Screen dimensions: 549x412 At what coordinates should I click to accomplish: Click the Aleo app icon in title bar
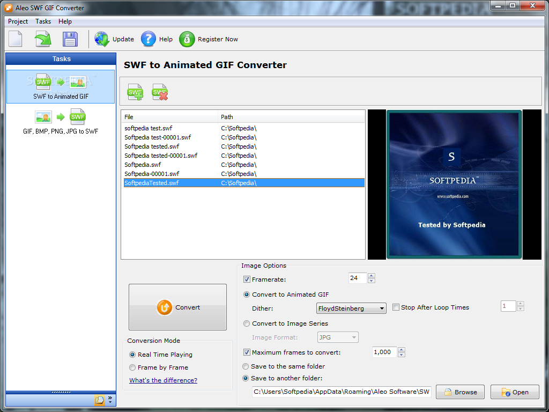pos(9,8)
